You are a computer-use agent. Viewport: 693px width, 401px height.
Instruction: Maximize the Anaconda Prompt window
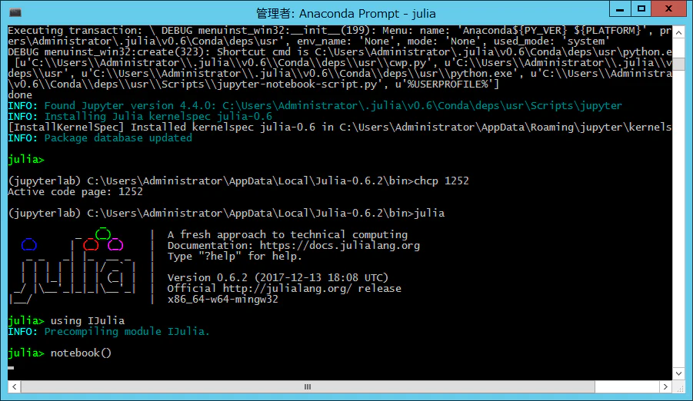pyautogui.click(x=641, y=8)
